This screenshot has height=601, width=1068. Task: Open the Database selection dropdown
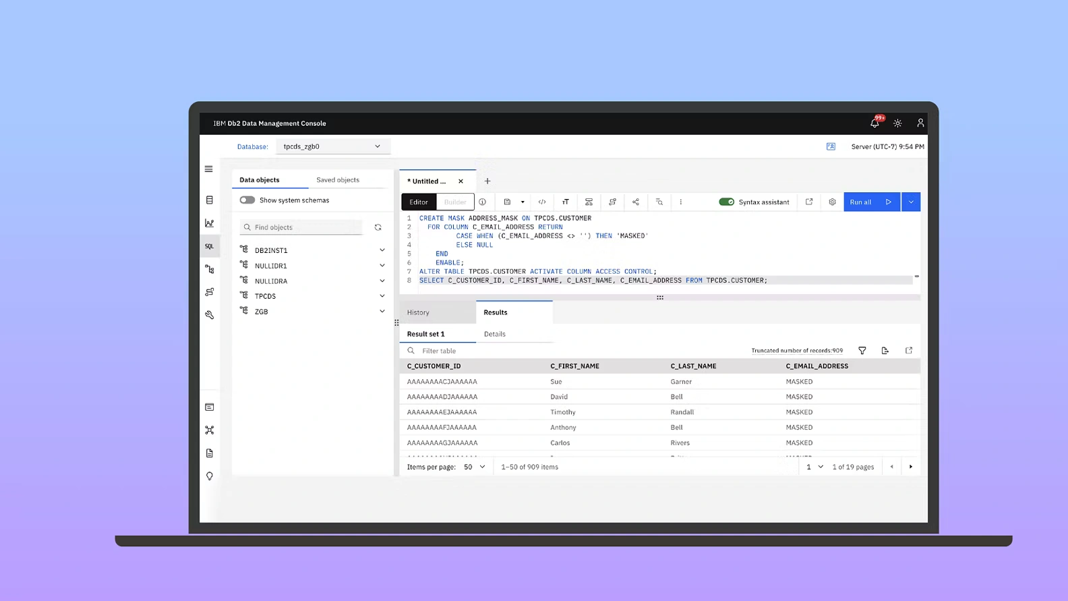(x=332, y=146)
